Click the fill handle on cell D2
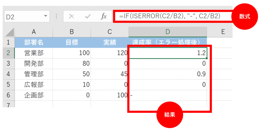 pos(207,58)
